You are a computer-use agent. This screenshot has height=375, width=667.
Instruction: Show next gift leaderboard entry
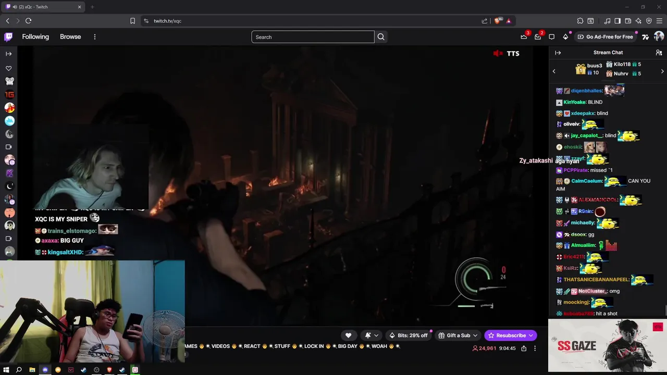pos(662,71)
